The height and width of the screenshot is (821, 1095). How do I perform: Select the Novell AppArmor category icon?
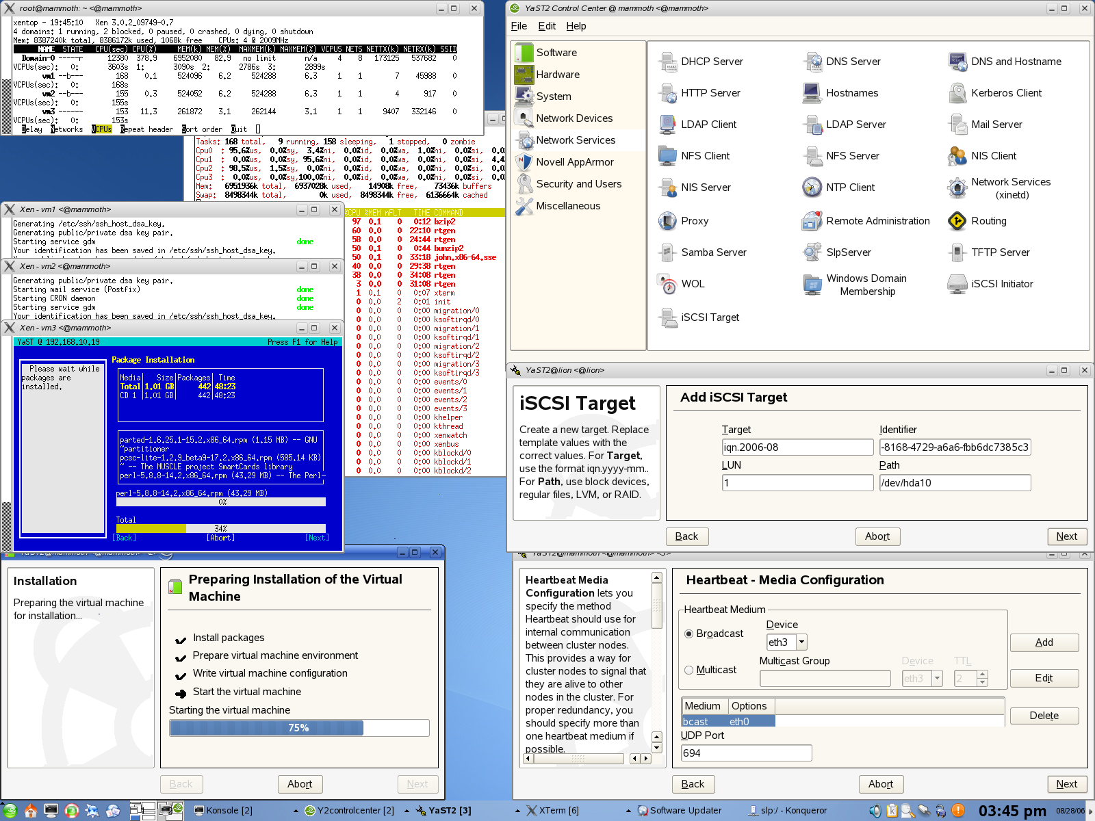(524, 162)
